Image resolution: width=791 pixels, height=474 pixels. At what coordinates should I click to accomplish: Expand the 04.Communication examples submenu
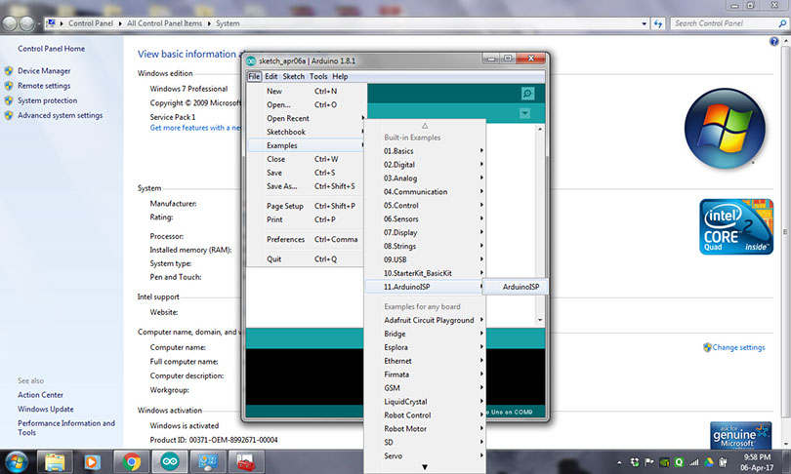tap(425, 192)
